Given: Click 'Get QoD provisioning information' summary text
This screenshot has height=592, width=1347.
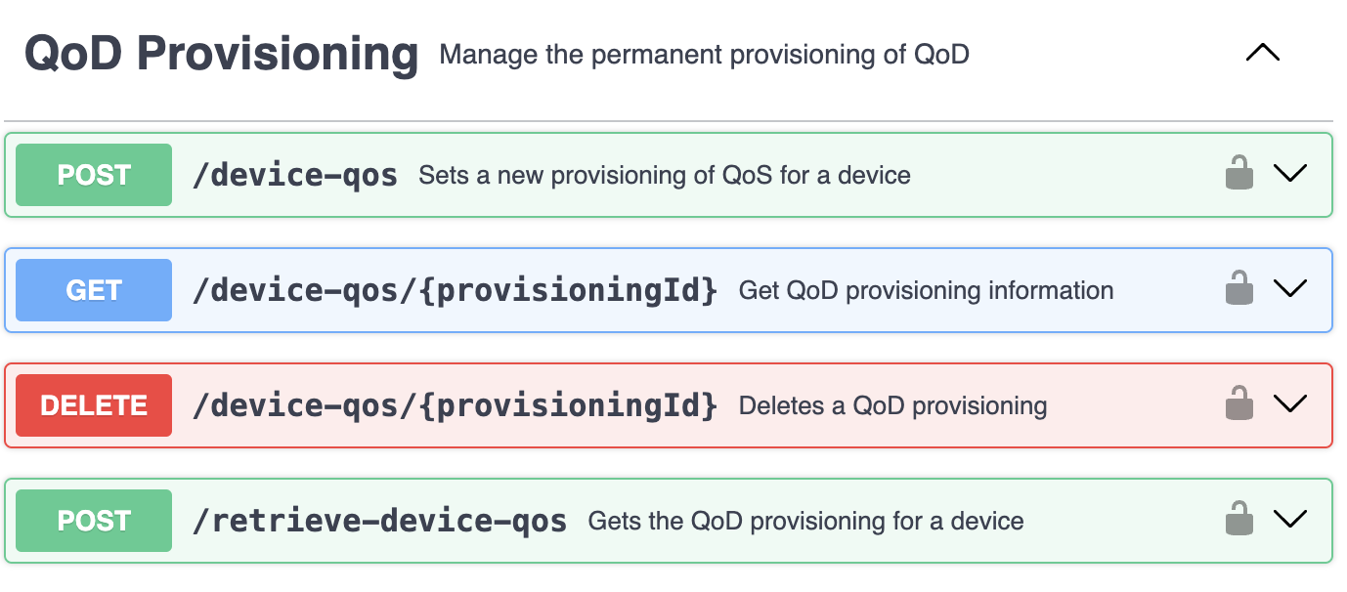Looking at the screenshot, I should 926,291.
